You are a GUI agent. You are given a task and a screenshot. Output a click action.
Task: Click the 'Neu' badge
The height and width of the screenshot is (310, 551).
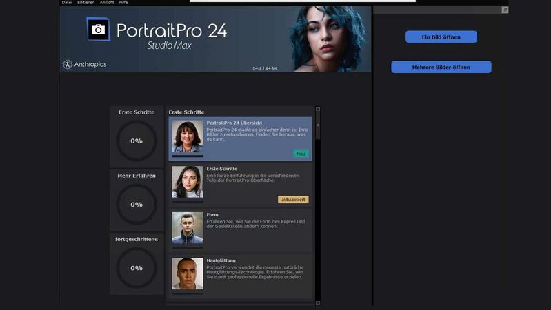[301, 154]
